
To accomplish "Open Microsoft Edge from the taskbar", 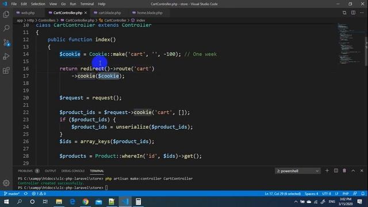I will pos(72,202).
